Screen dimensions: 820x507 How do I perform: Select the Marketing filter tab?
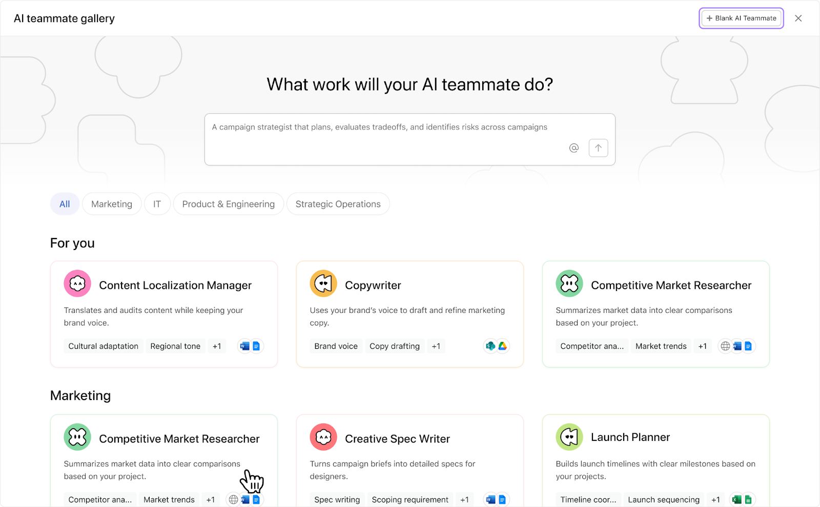coord(112,204)
